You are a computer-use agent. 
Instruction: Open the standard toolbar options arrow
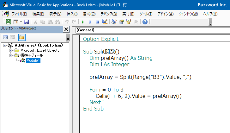[210, 22]
